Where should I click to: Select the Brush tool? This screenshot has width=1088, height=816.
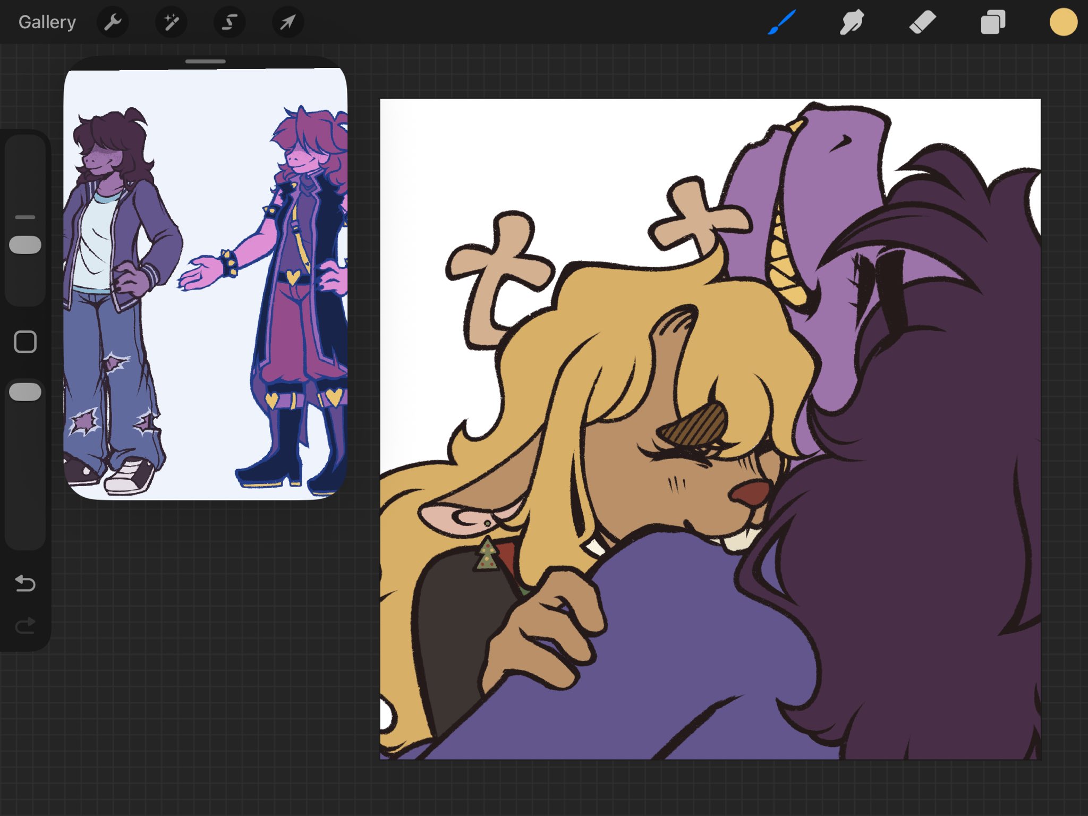[781, 22]
